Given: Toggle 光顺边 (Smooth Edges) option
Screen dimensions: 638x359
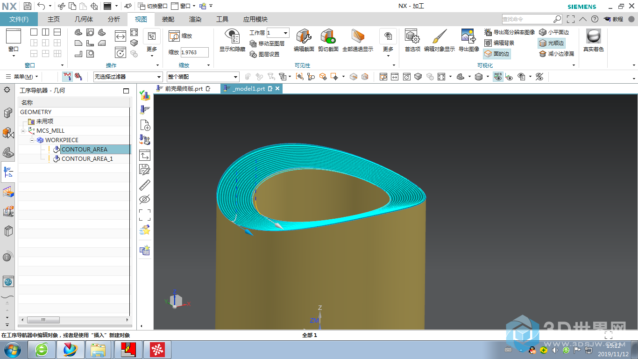Looking at the screenshot, I should pos(552,43).
